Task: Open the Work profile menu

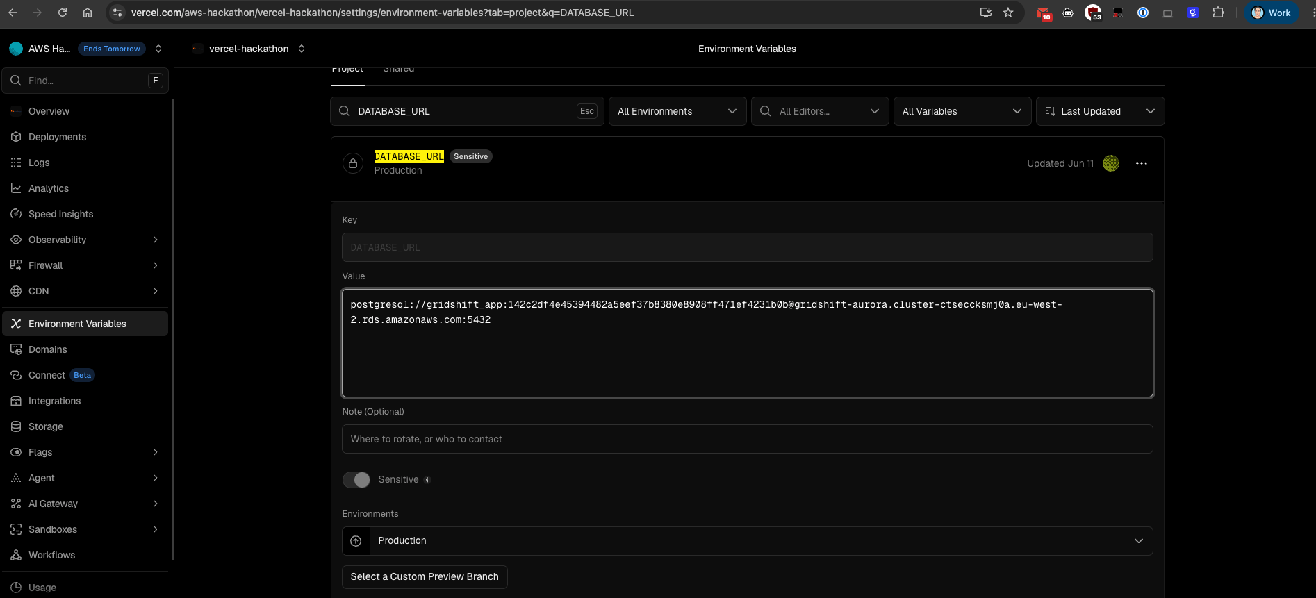Action: [1271, 13]
